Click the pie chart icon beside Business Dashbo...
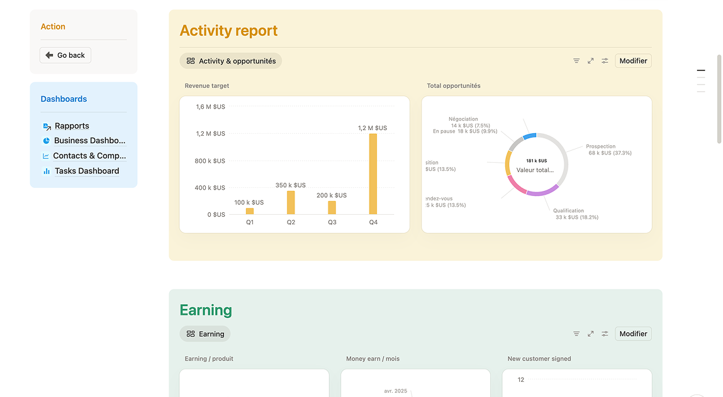Viewport: 723px width, 397px height. click(x=46, y=141)
